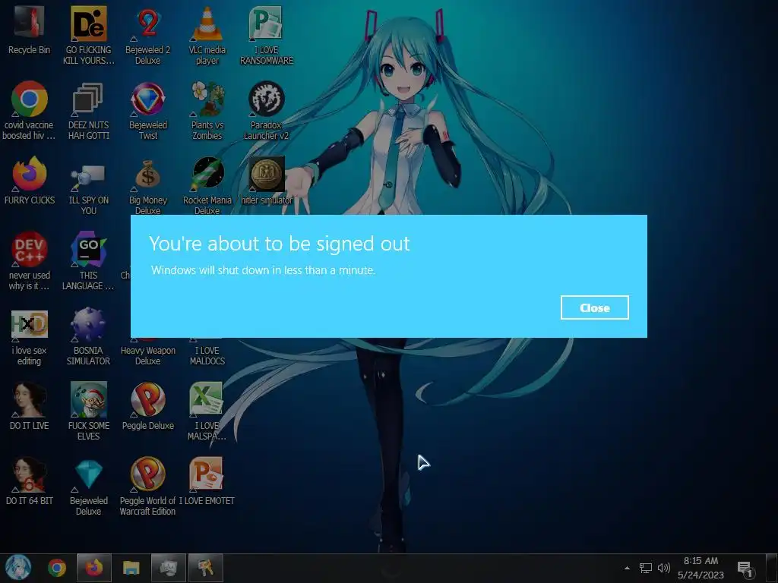Select the Firefox desktop shortcut
Image resolution: width=778 pixels, height=583 pixels.
[30, 174]
